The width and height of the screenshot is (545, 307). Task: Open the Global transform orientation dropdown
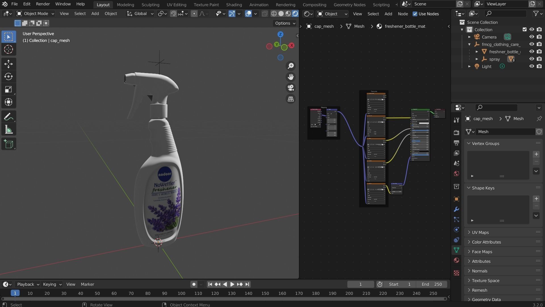(x=140, y=14)
